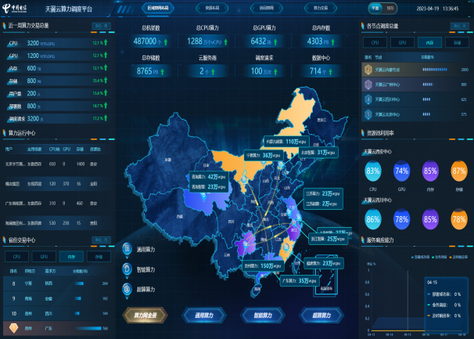Click the 74% GPU gauge
This screenshot has height=339, width=474.
tap(401, 171)
